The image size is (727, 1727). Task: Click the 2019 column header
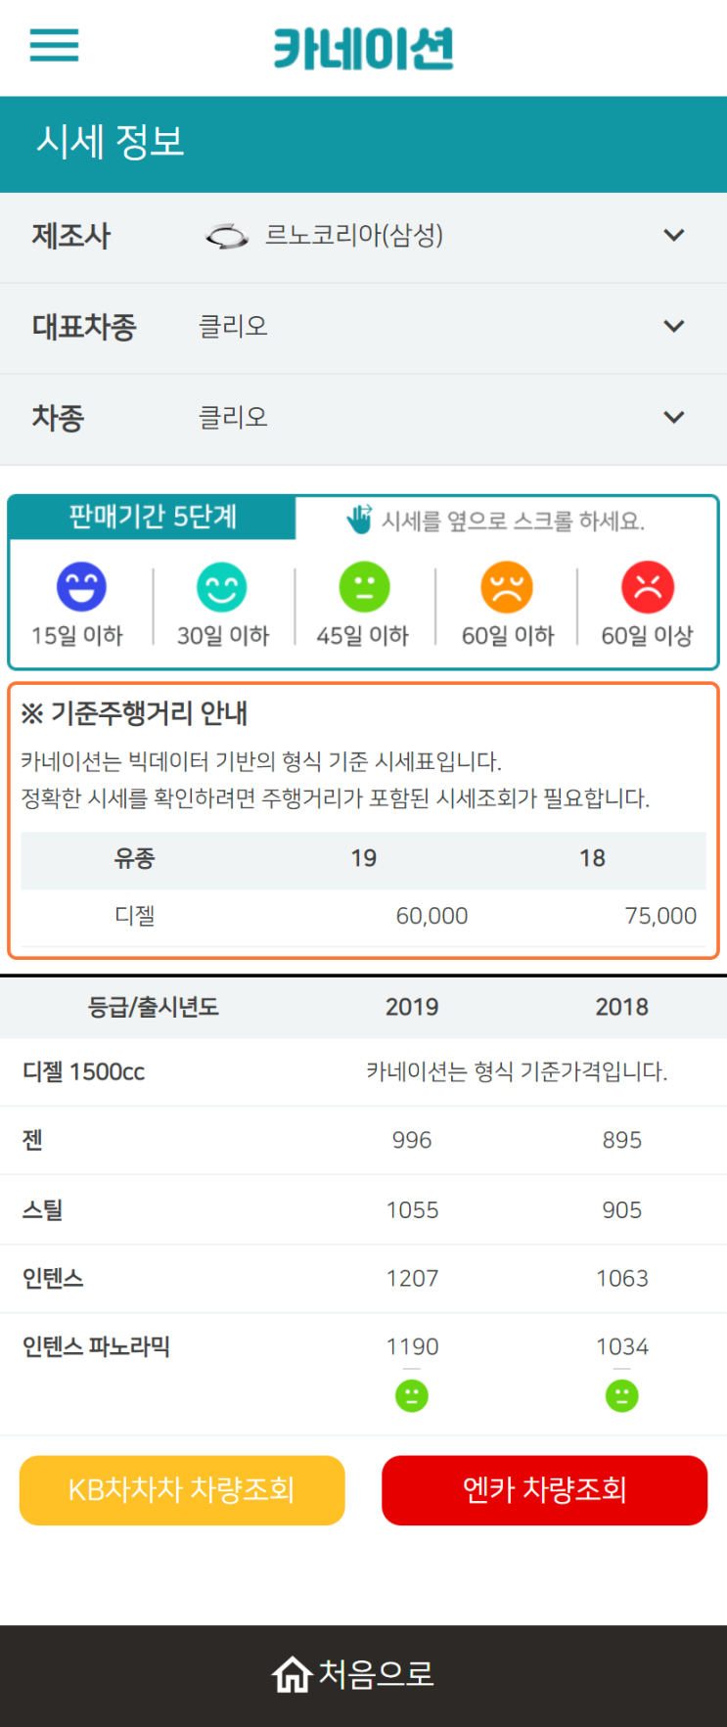click(x=412, y=1007)
